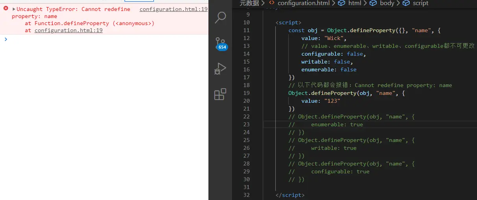Open the Extensions view

(220, 95)
